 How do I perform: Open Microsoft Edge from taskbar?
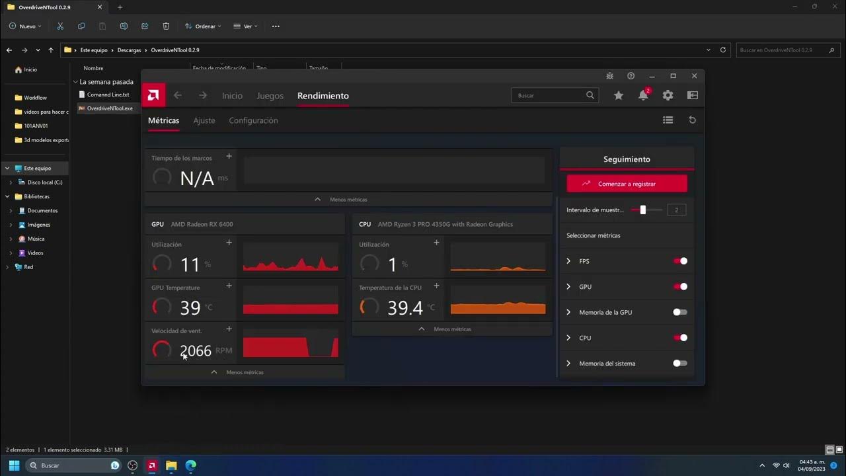(190, 465)
